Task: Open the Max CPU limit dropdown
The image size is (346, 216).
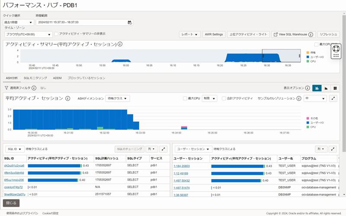Action: [209, 98]
